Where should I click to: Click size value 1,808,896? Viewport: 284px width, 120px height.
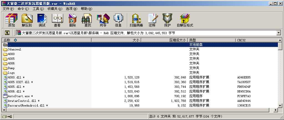pyautogui.click(x=132, y=96)
